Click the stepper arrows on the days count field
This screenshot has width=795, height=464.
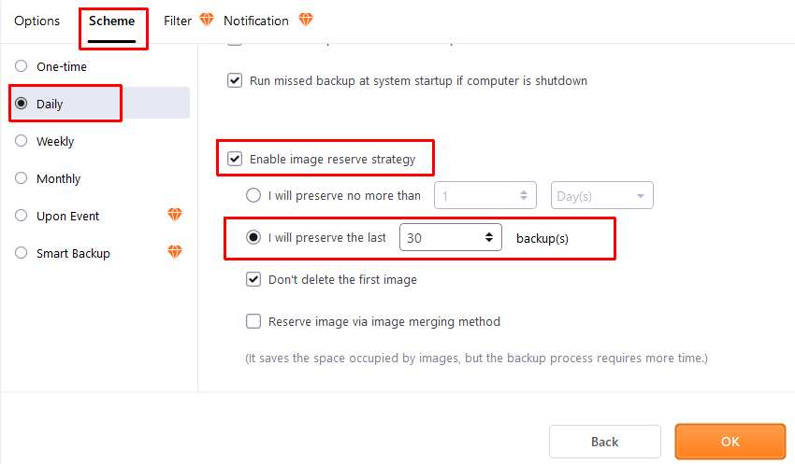pos(523,195)
